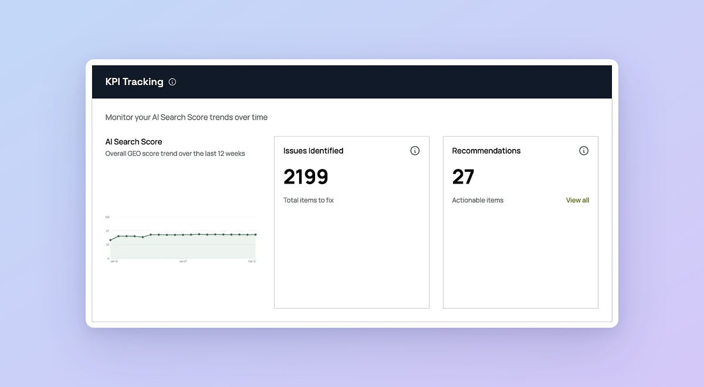Click the first data point on the score chart
The width and height of the screenshot is (704, 387).
pos(110,240)
